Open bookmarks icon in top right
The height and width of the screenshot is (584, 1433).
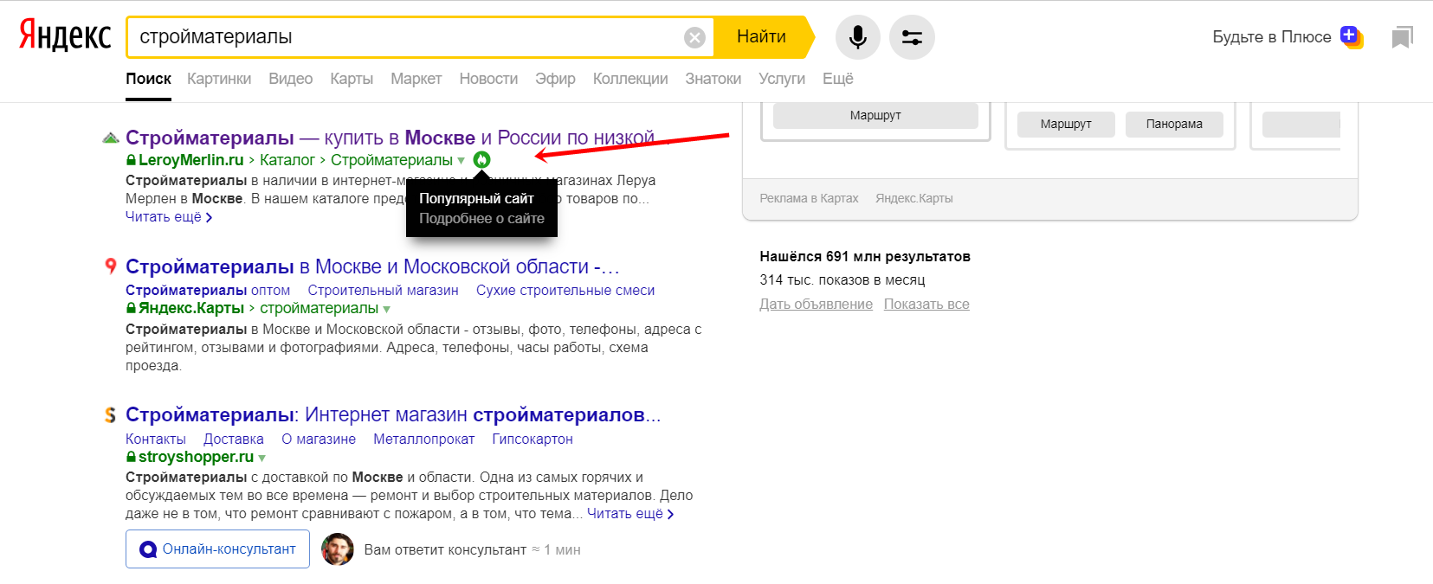click(1402, 37)
